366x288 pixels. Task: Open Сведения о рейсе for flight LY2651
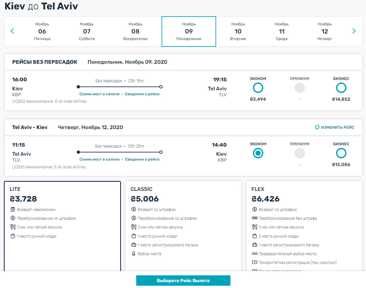tap(142, 159)
